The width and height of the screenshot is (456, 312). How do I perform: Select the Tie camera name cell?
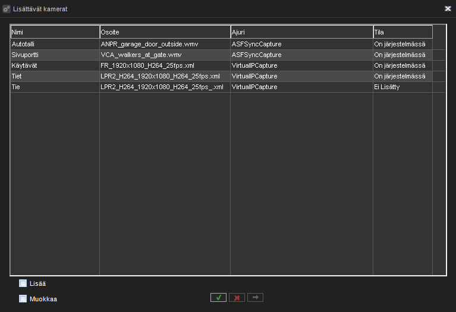(x=55, y=87)
